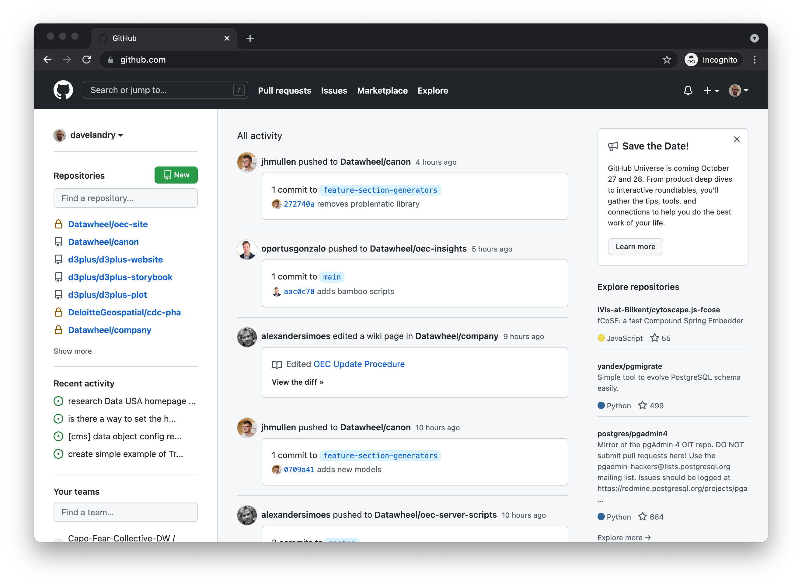Image resolution: width=802 pixels, height=587 pixels.
Task: Focus the Find a repository field
Action: click(125, 198)
